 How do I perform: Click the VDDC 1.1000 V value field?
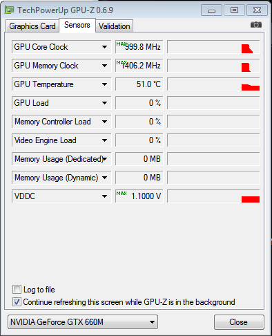pos(139,196)
